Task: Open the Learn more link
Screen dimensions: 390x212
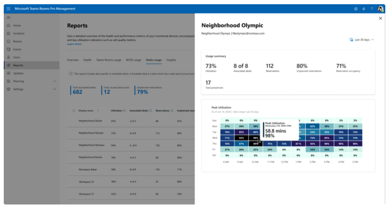Action: pyautogui.click(x=74, y=44)
